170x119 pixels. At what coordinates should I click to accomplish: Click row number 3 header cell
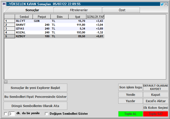pos(9,29)
